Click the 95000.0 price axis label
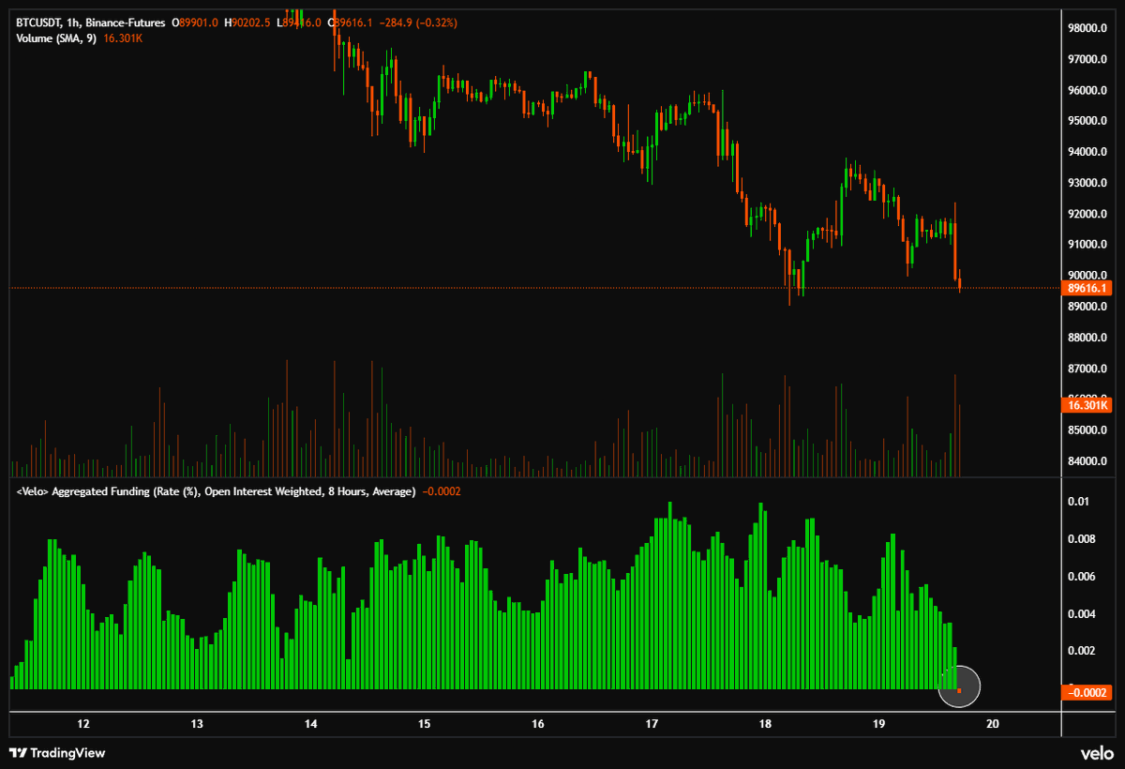The width and height of the screenshot is (1125, 769). (1088, 122)
